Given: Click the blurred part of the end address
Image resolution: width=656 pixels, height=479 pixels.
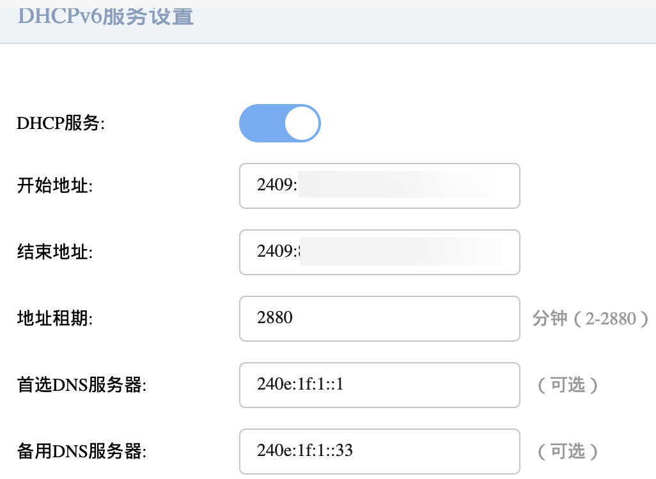Looking at the screenshot, I should [x=400, y=252].
